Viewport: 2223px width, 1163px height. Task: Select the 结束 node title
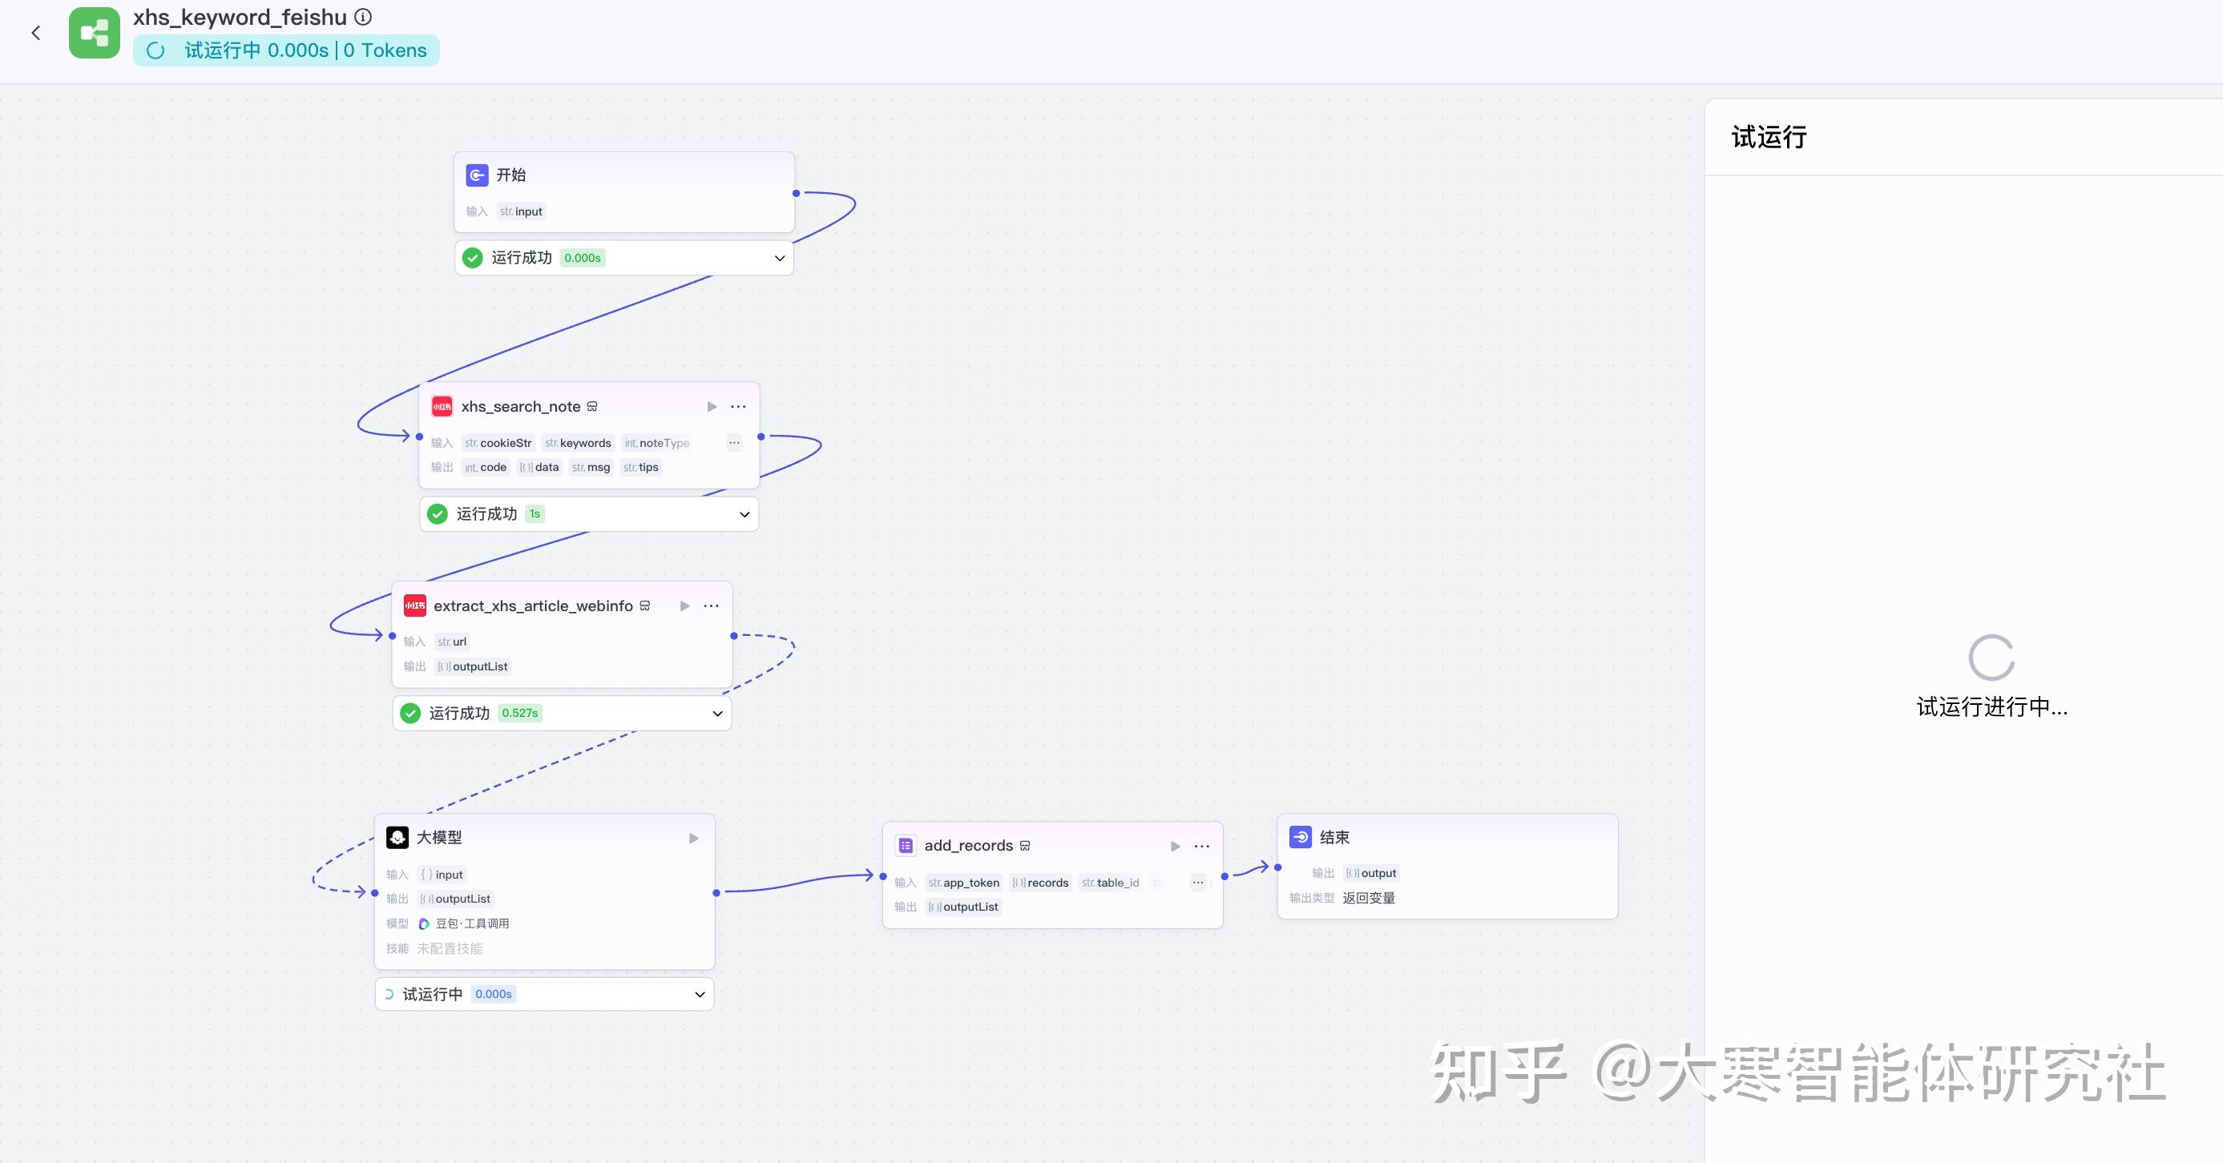[1334, 837]
